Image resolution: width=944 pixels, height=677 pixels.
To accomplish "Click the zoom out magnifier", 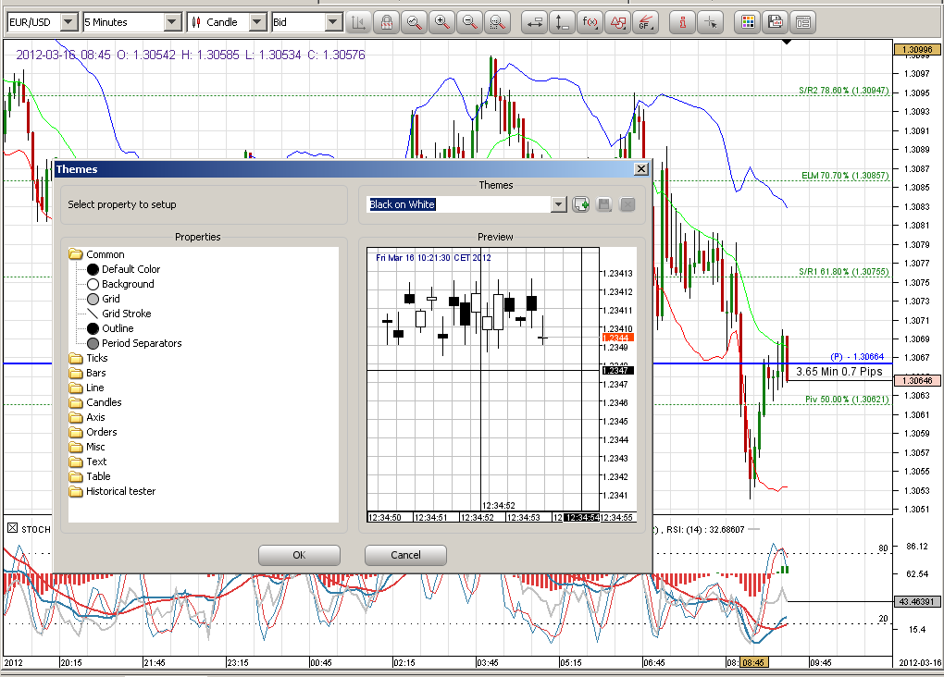I will click(469, 23).
